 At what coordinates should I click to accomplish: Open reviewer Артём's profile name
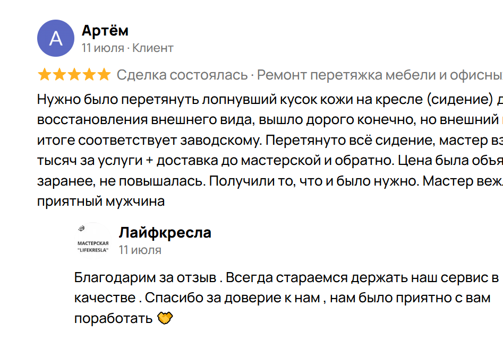(105, 31)
